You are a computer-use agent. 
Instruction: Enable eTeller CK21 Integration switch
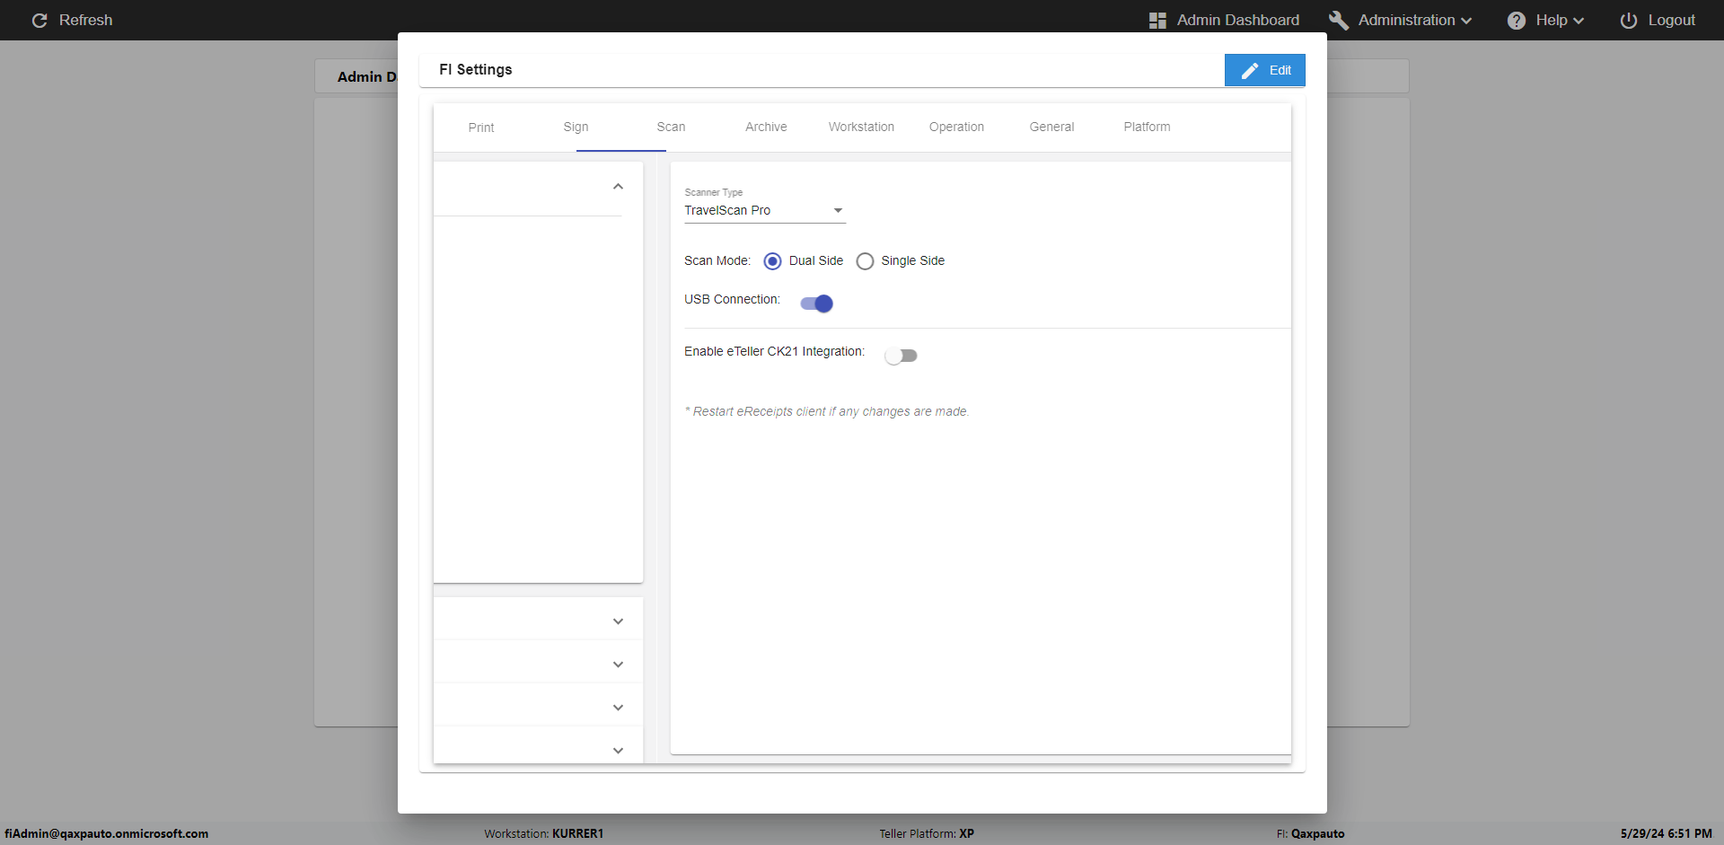901,356
